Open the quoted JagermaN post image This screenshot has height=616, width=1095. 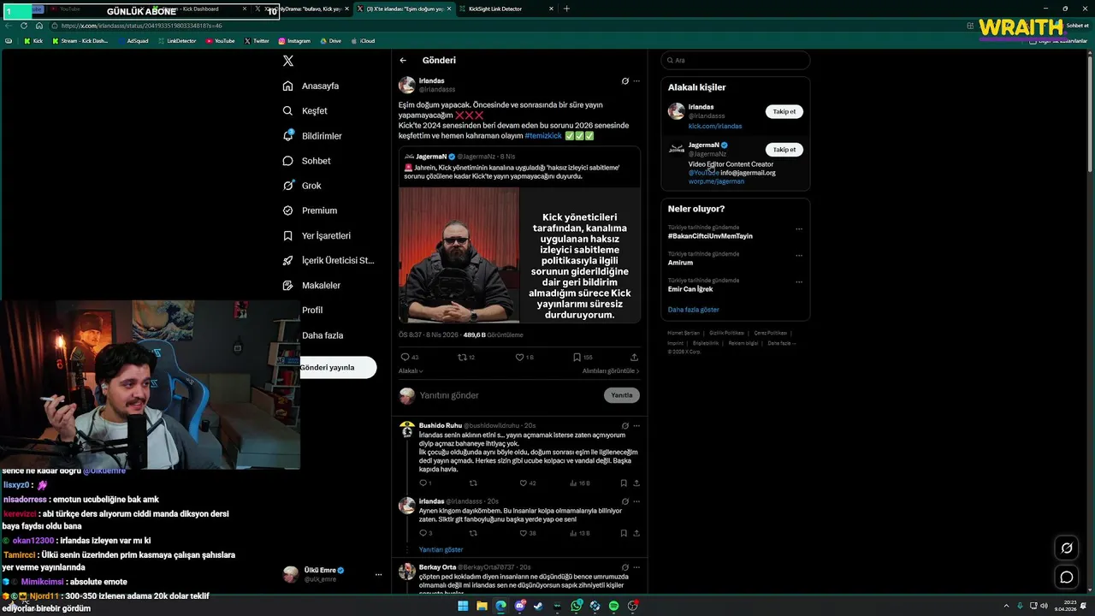[x=519, y=255]
